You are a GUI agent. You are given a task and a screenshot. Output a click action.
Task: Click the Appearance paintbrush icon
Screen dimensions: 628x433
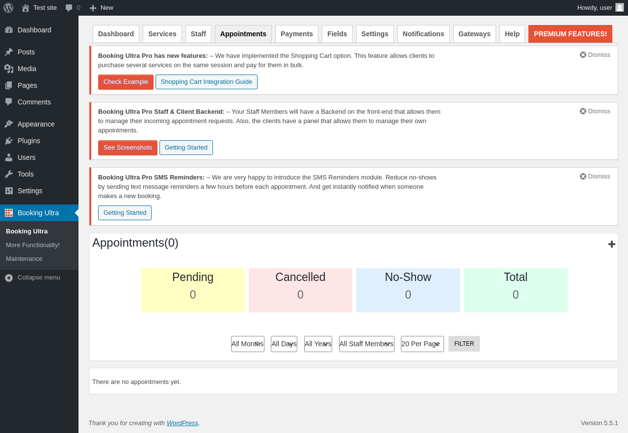point(9,124)
